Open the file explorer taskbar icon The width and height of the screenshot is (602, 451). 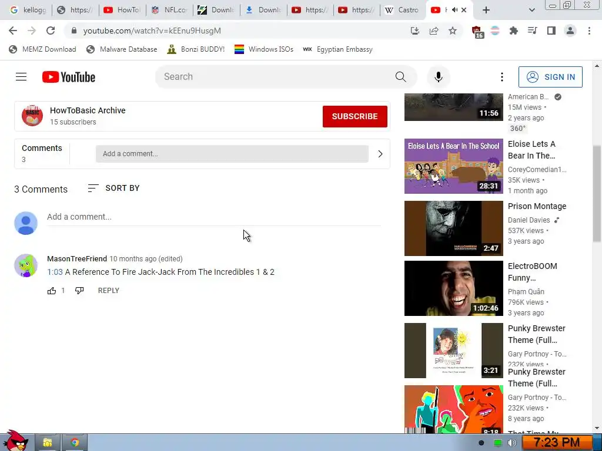(x=48, y=443)
